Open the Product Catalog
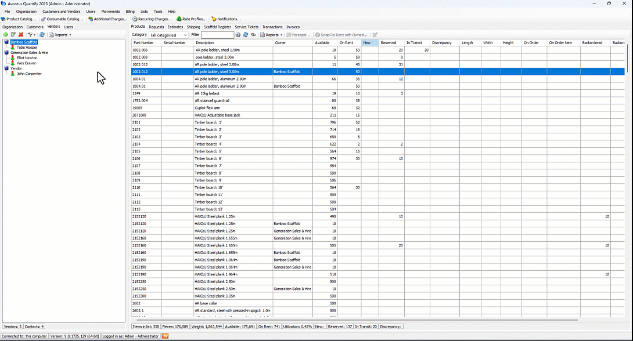This screenshot has height=341, width=633. [19, 19]
